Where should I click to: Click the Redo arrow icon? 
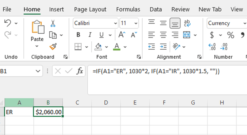tap(8, 35)
